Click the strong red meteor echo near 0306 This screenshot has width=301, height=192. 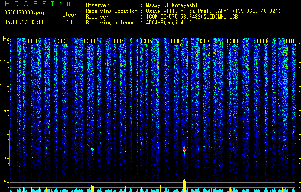pos(185,150)
